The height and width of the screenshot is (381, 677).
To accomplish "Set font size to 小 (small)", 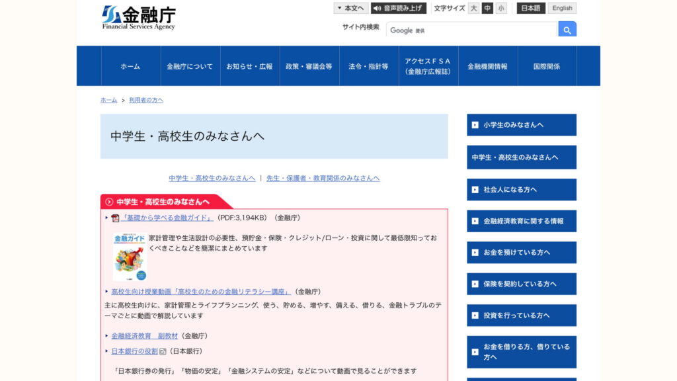I will [x=501, y=9].
